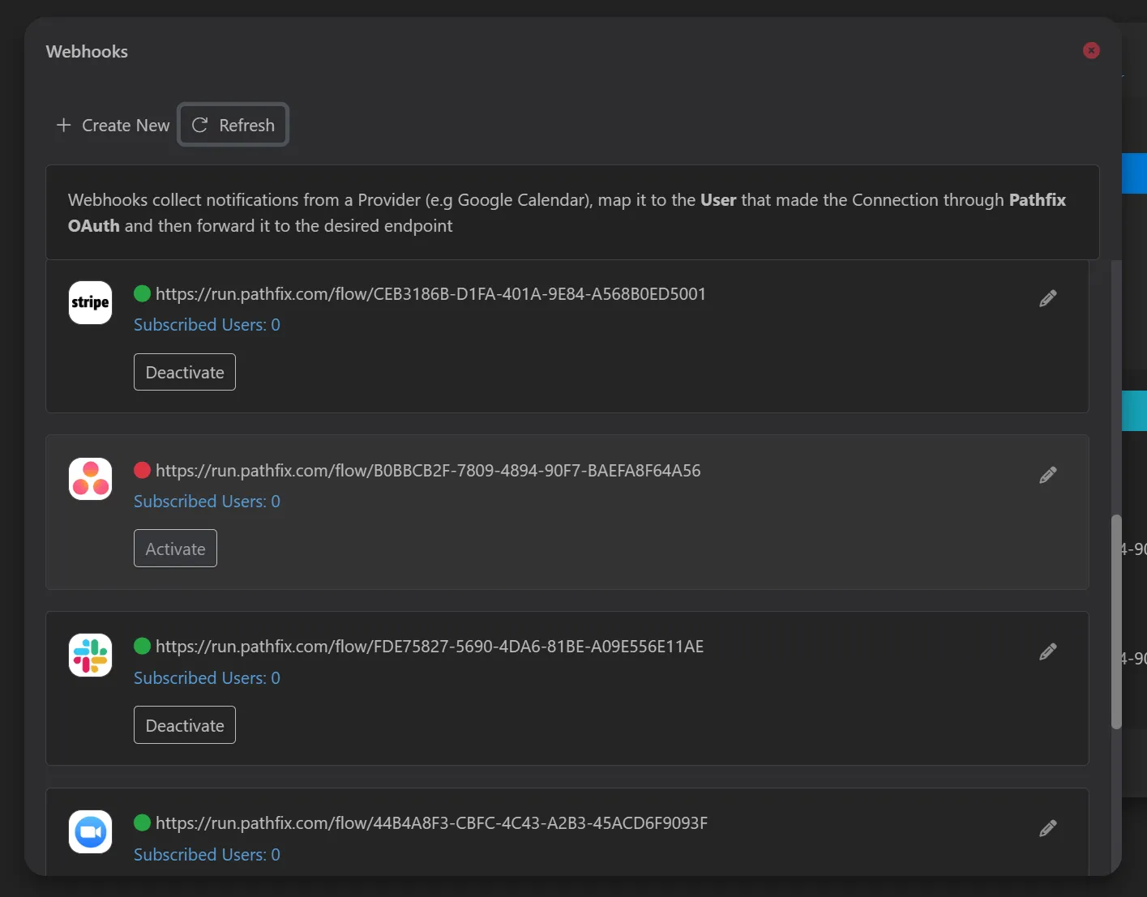Click the Zoom provider logo
1147x897 pixels.
point(91,831)
